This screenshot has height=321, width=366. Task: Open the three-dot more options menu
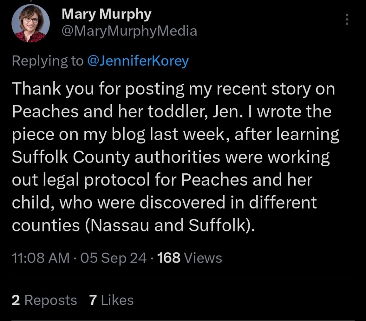click(346, 20)
